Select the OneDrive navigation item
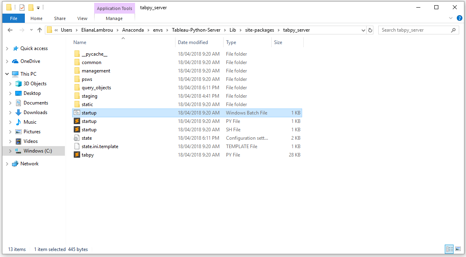This screenshot has height=257, width=466. click(30, 61)
